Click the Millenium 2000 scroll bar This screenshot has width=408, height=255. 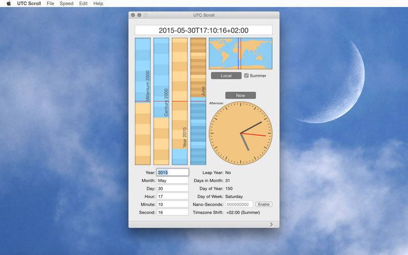pyautogui.click(x=143, y=101)
